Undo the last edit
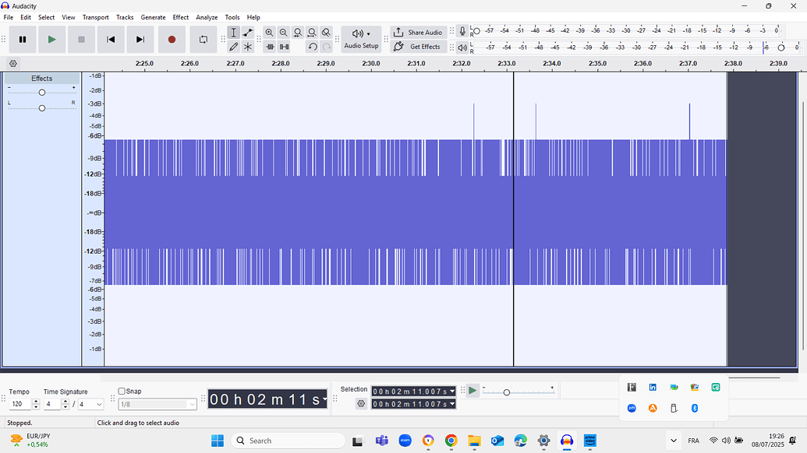The height and width of the screenshot is (453, 807). pyautogui.click(x=313, y=46)
